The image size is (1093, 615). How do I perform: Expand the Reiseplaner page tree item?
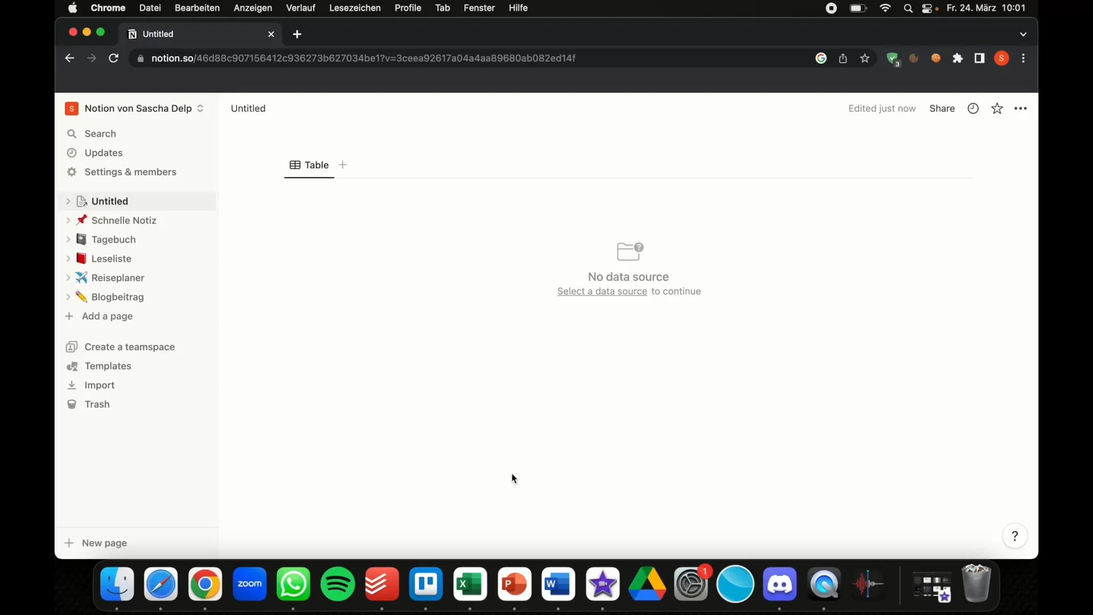(x=68, y=277)
